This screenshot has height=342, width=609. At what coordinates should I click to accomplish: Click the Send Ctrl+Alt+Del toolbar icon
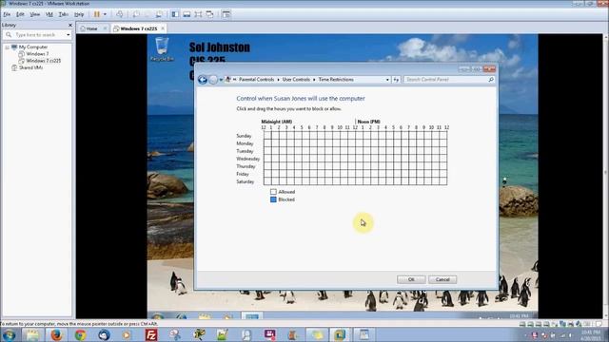120,14
